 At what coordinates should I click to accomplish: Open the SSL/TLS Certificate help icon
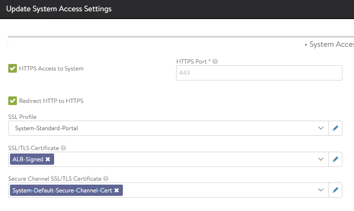tap(64, 148)
